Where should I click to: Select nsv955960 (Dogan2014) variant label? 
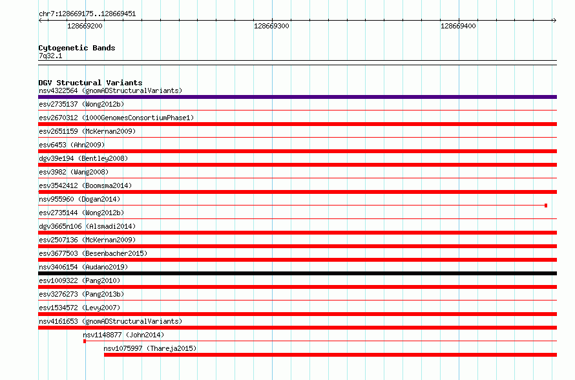(x=79, y=199)
